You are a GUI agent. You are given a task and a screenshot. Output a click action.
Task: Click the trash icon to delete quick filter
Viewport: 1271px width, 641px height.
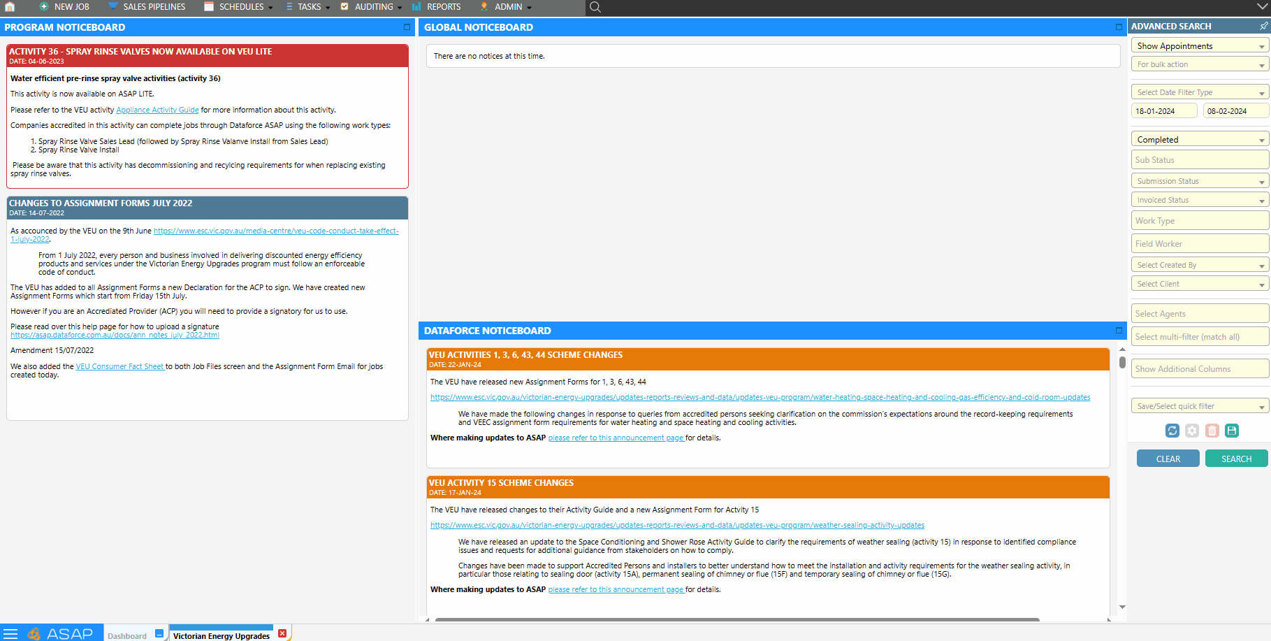[x=1213, y=431]
